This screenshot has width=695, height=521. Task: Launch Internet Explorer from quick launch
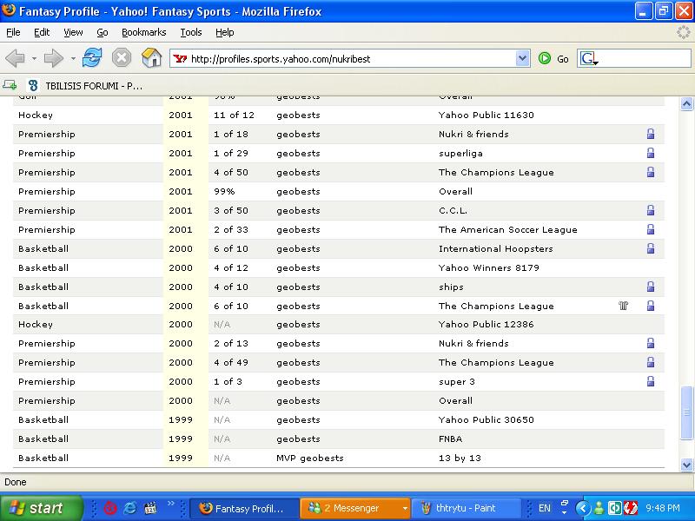tap(129, 508)
